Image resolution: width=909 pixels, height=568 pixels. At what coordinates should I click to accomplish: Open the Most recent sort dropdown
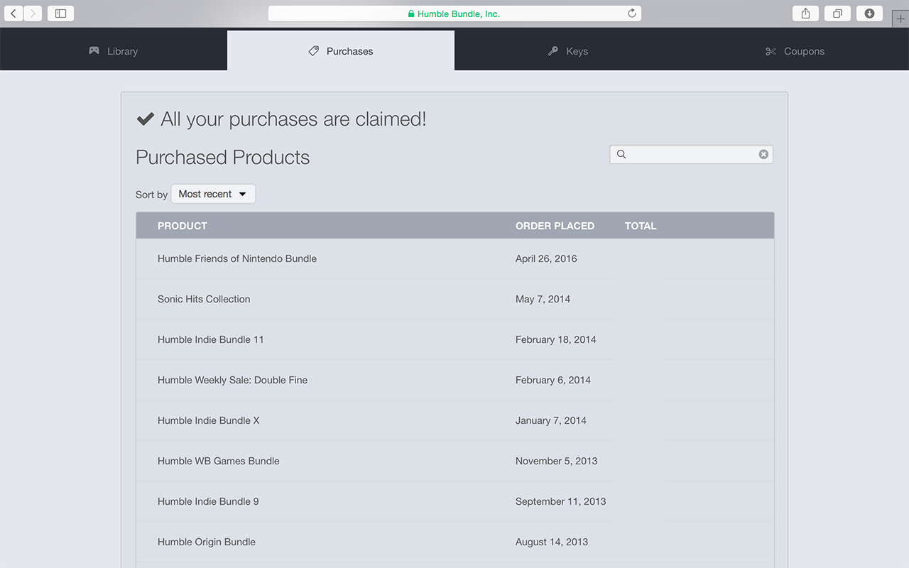coord(213,194)
